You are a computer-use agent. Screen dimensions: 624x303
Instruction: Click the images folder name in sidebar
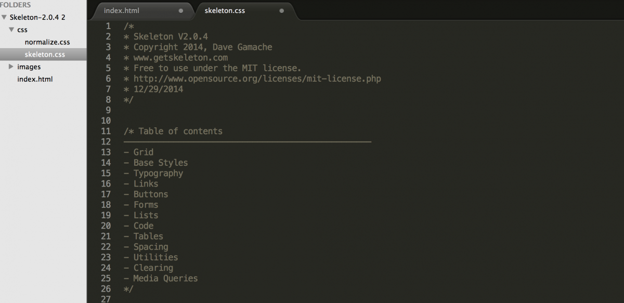[29, 67]
